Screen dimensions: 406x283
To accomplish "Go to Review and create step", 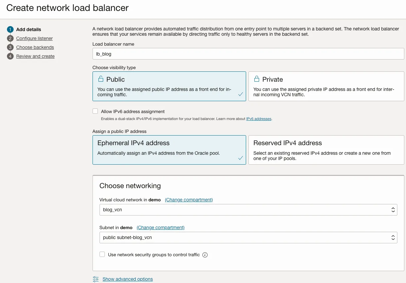I will (x=35, y=56).
